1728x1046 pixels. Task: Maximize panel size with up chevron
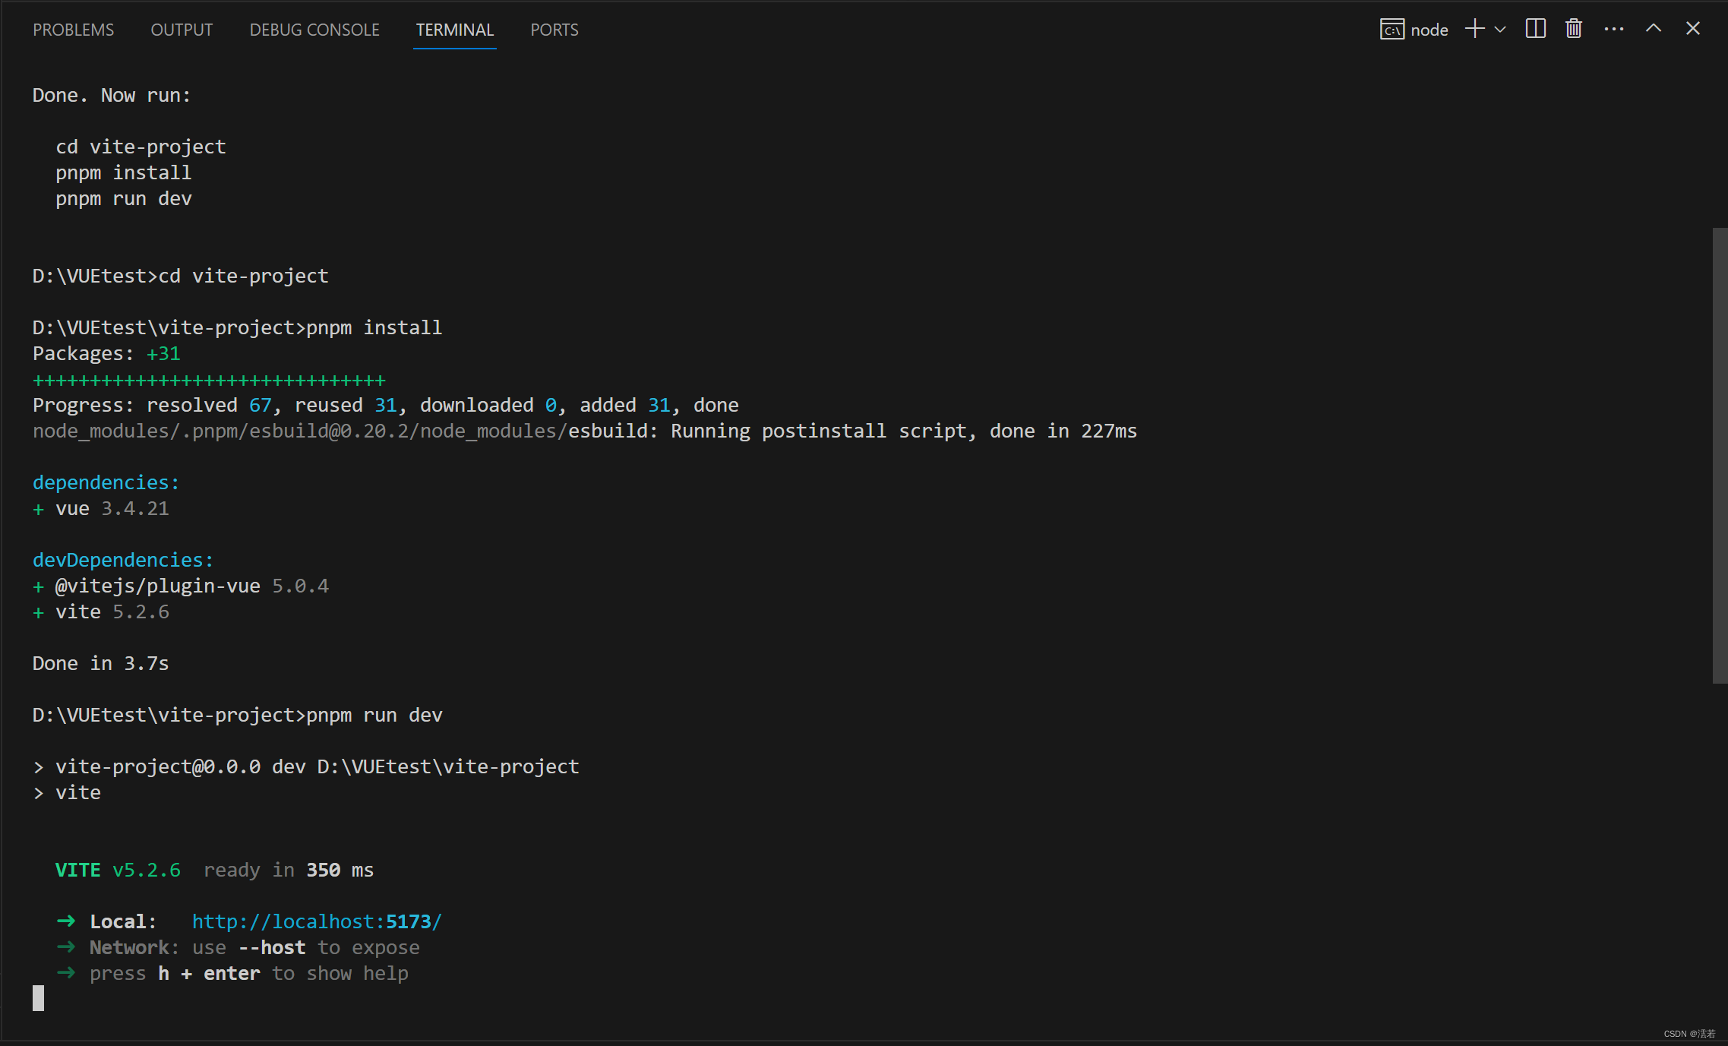[1653, 29]
